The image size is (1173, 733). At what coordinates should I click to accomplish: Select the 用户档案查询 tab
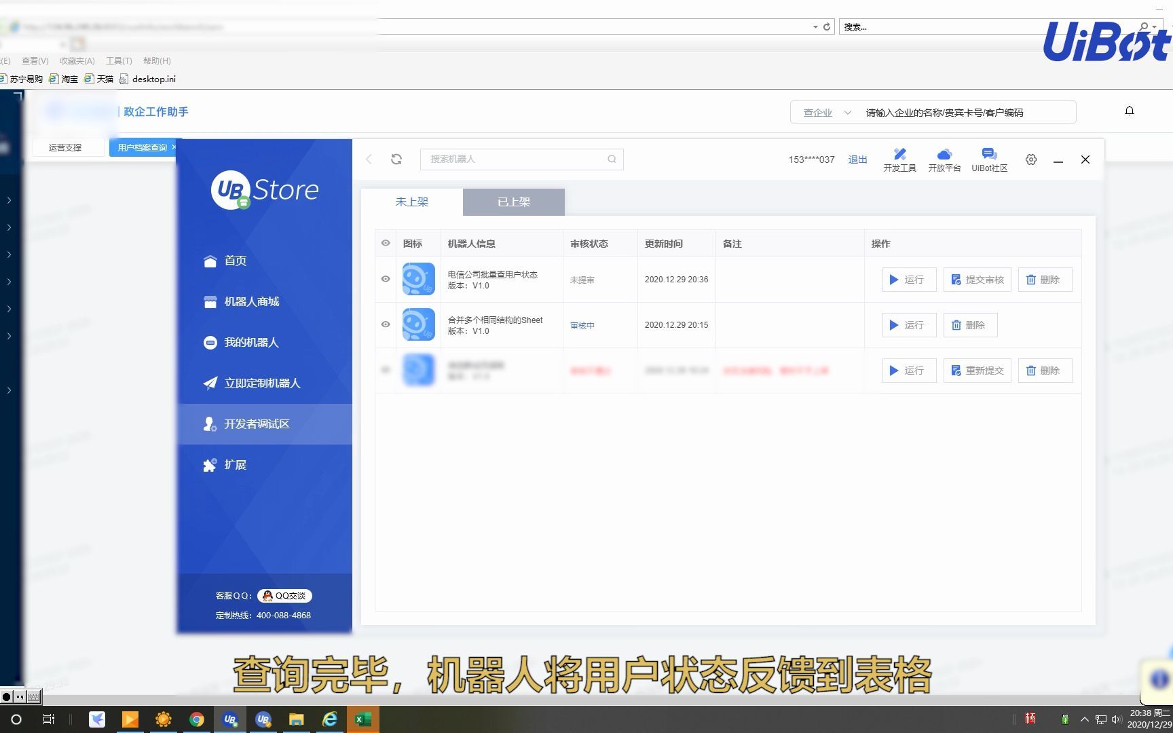143,147
